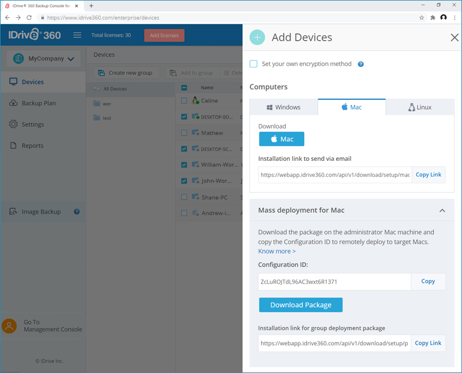Click the Linux penguin icon beside Celine
462x373 pixels.
195,100
